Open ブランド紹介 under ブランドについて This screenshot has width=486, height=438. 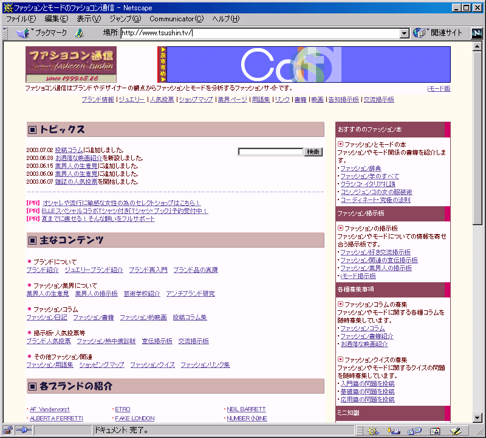(43, 269)
